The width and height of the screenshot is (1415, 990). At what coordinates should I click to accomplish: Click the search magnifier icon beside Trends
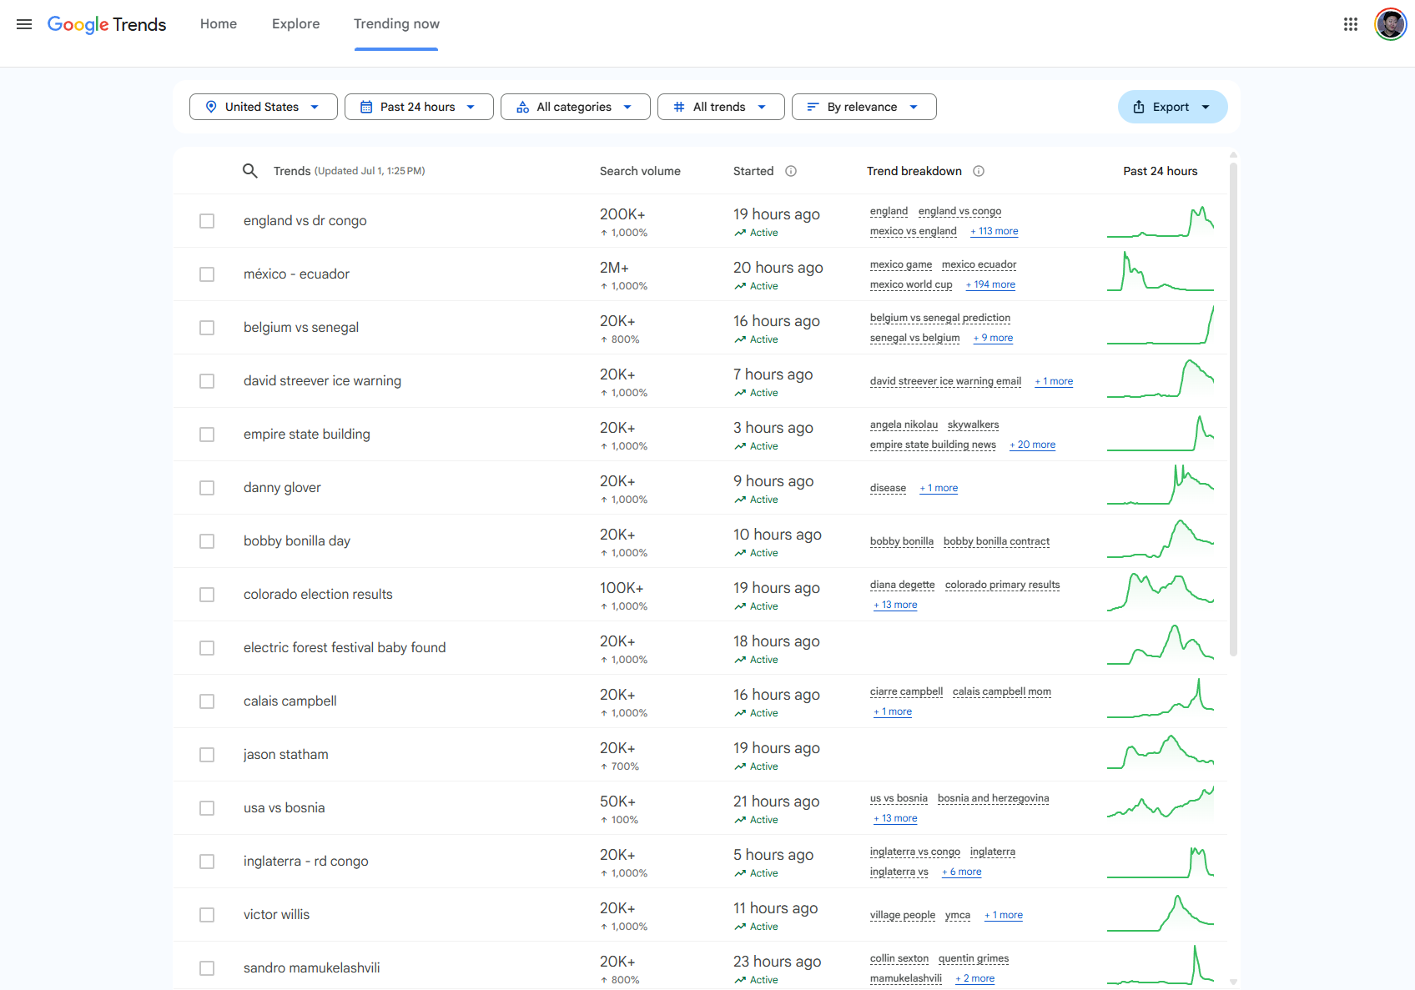pyautogui.click(x=249, y=171)
